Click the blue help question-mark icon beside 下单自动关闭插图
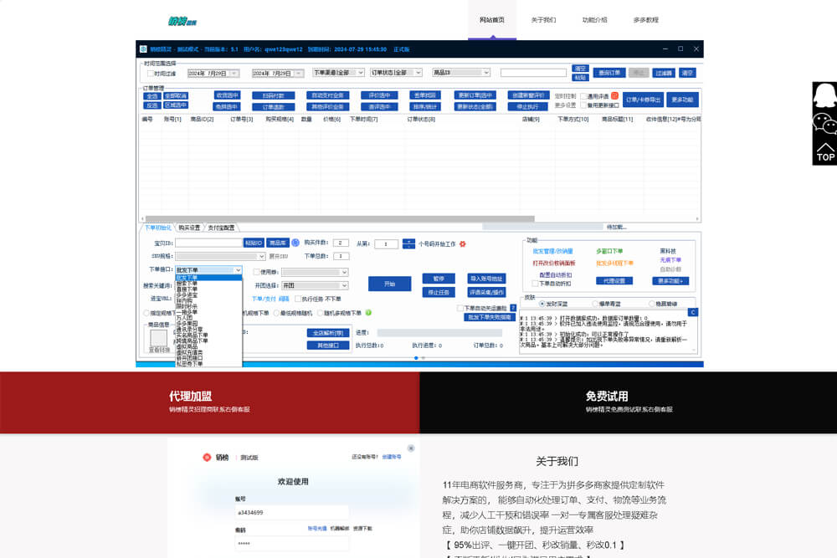This screenshot has width=837, height=558. (x=513, y=308)
